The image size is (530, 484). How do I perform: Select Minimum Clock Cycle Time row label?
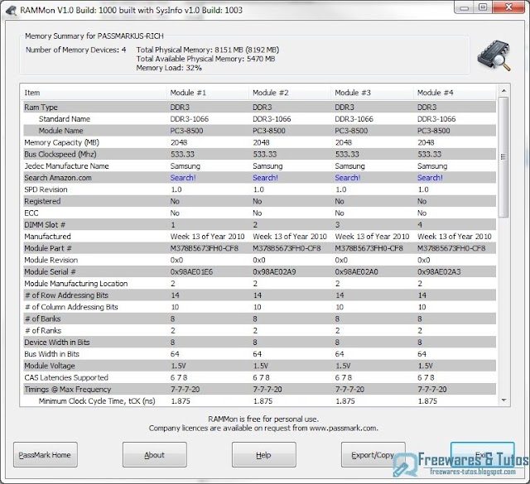pos(97,401)
